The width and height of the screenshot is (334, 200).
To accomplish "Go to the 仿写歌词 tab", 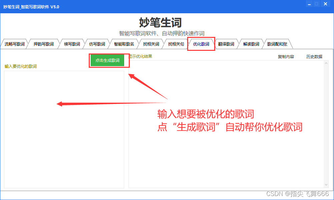I will click(x=97, y=44).
